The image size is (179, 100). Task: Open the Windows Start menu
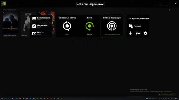pyautogui.click(x=2, y=99)
